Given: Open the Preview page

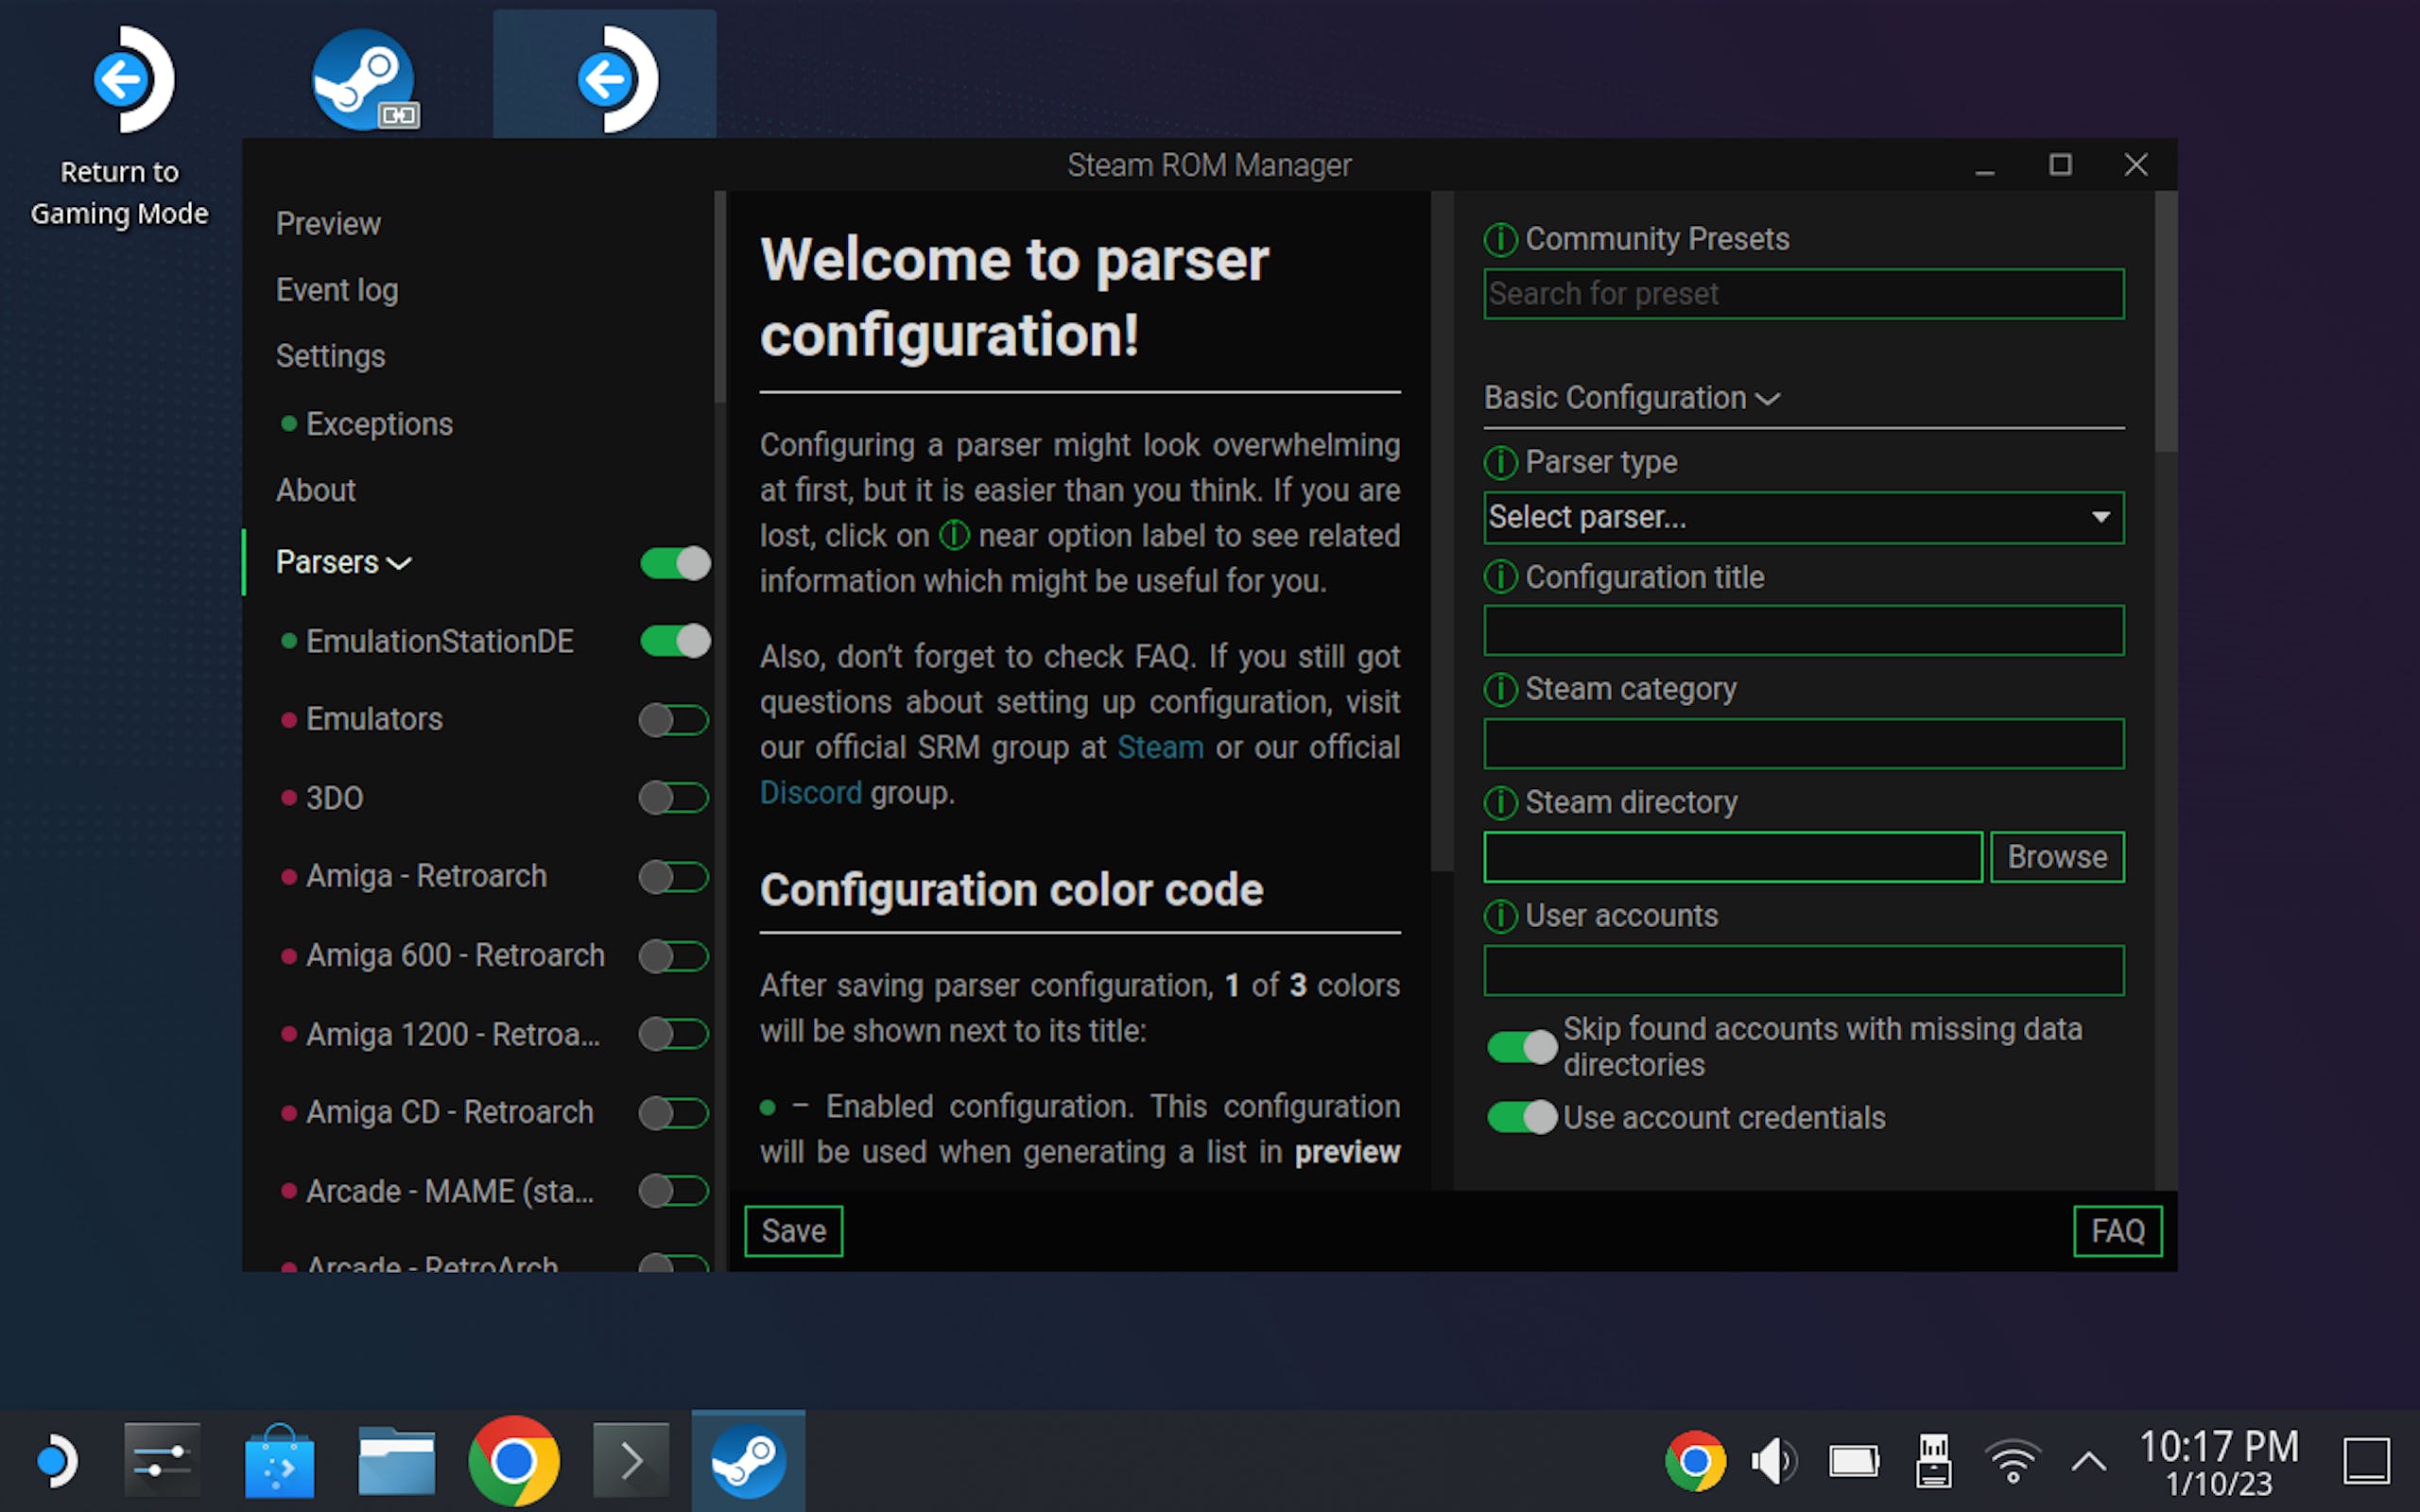Looking at the screenshot, I should (x=328, y=224).
